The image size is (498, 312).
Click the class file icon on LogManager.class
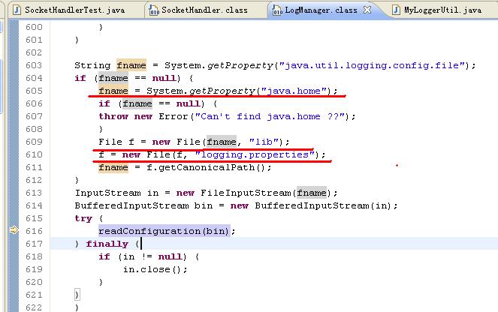pyautogui.click(x=277, y=10)
